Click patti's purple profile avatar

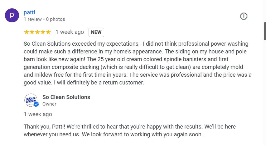(x=12, y=15)
